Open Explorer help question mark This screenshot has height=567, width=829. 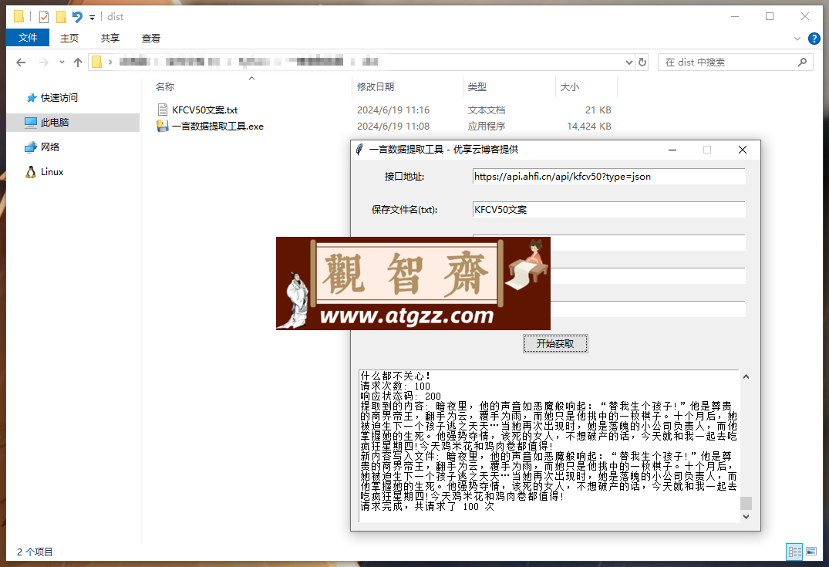click(814, 38)
